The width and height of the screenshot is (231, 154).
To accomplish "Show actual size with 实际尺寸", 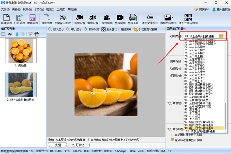I will click(92, 29).
